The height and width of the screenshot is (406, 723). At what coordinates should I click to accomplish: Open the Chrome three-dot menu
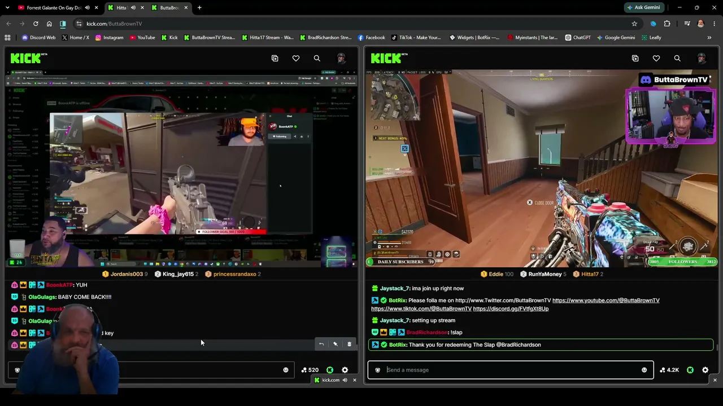(x=715, y=24)
